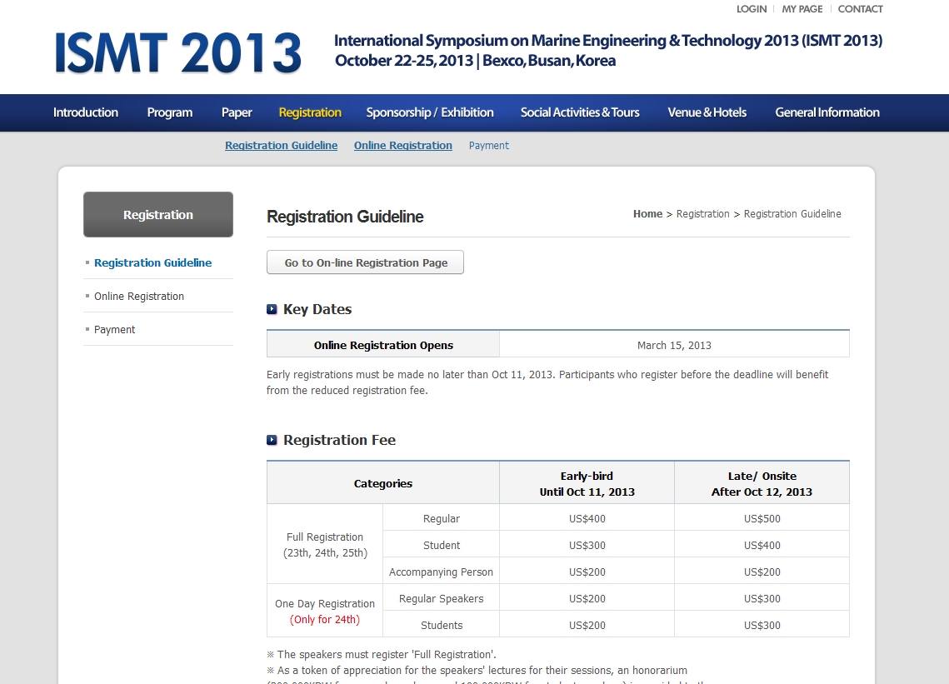Viewport: 949px width, 684px height.
Task: Select Payment in the left sidebar
Action: click(114, 329)
